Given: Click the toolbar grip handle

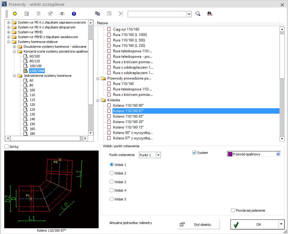Looking at the screenshot, I should click(x=7, y=14).
